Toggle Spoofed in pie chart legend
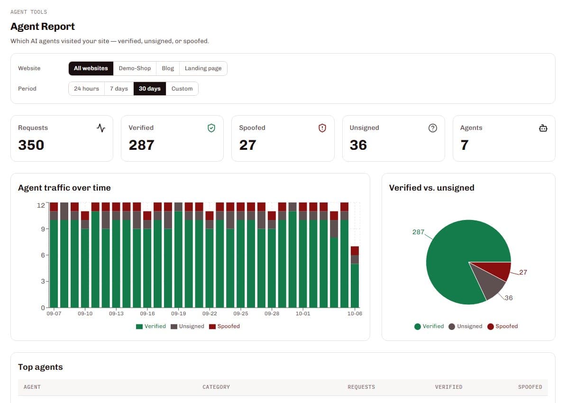Screen dimensions: 566x403 tap(502, 327)
